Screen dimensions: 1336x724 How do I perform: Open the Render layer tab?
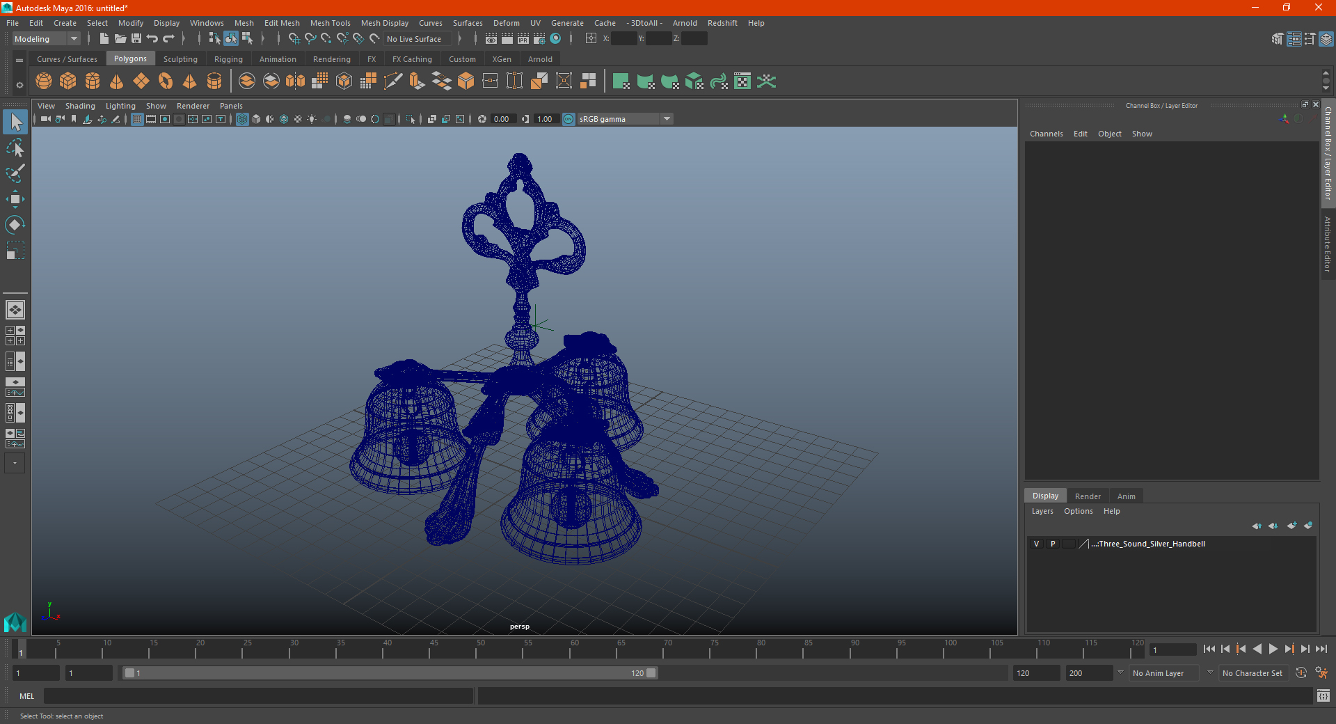pos(1088,496)
